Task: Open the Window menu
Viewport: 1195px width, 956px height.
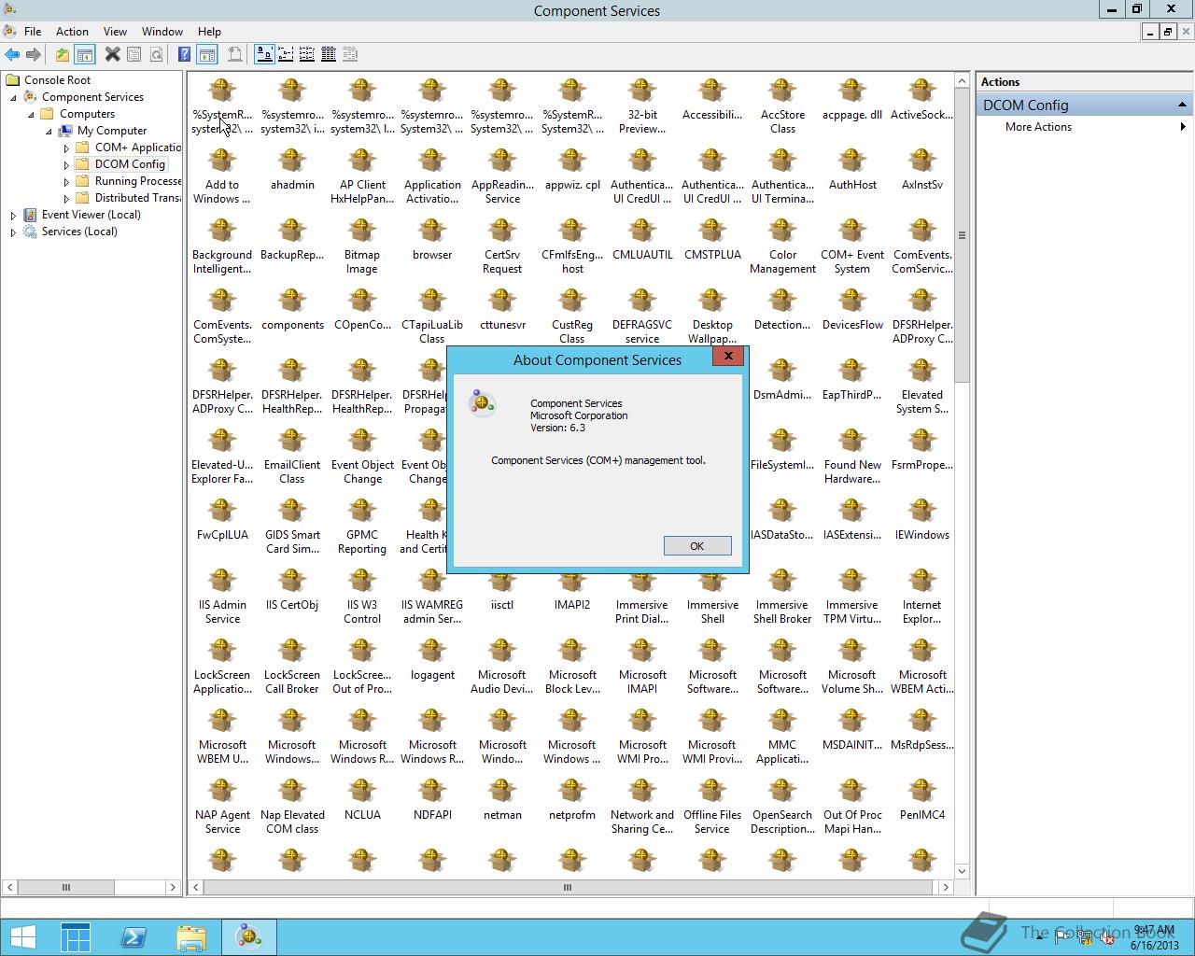Action: pos(162,31)
